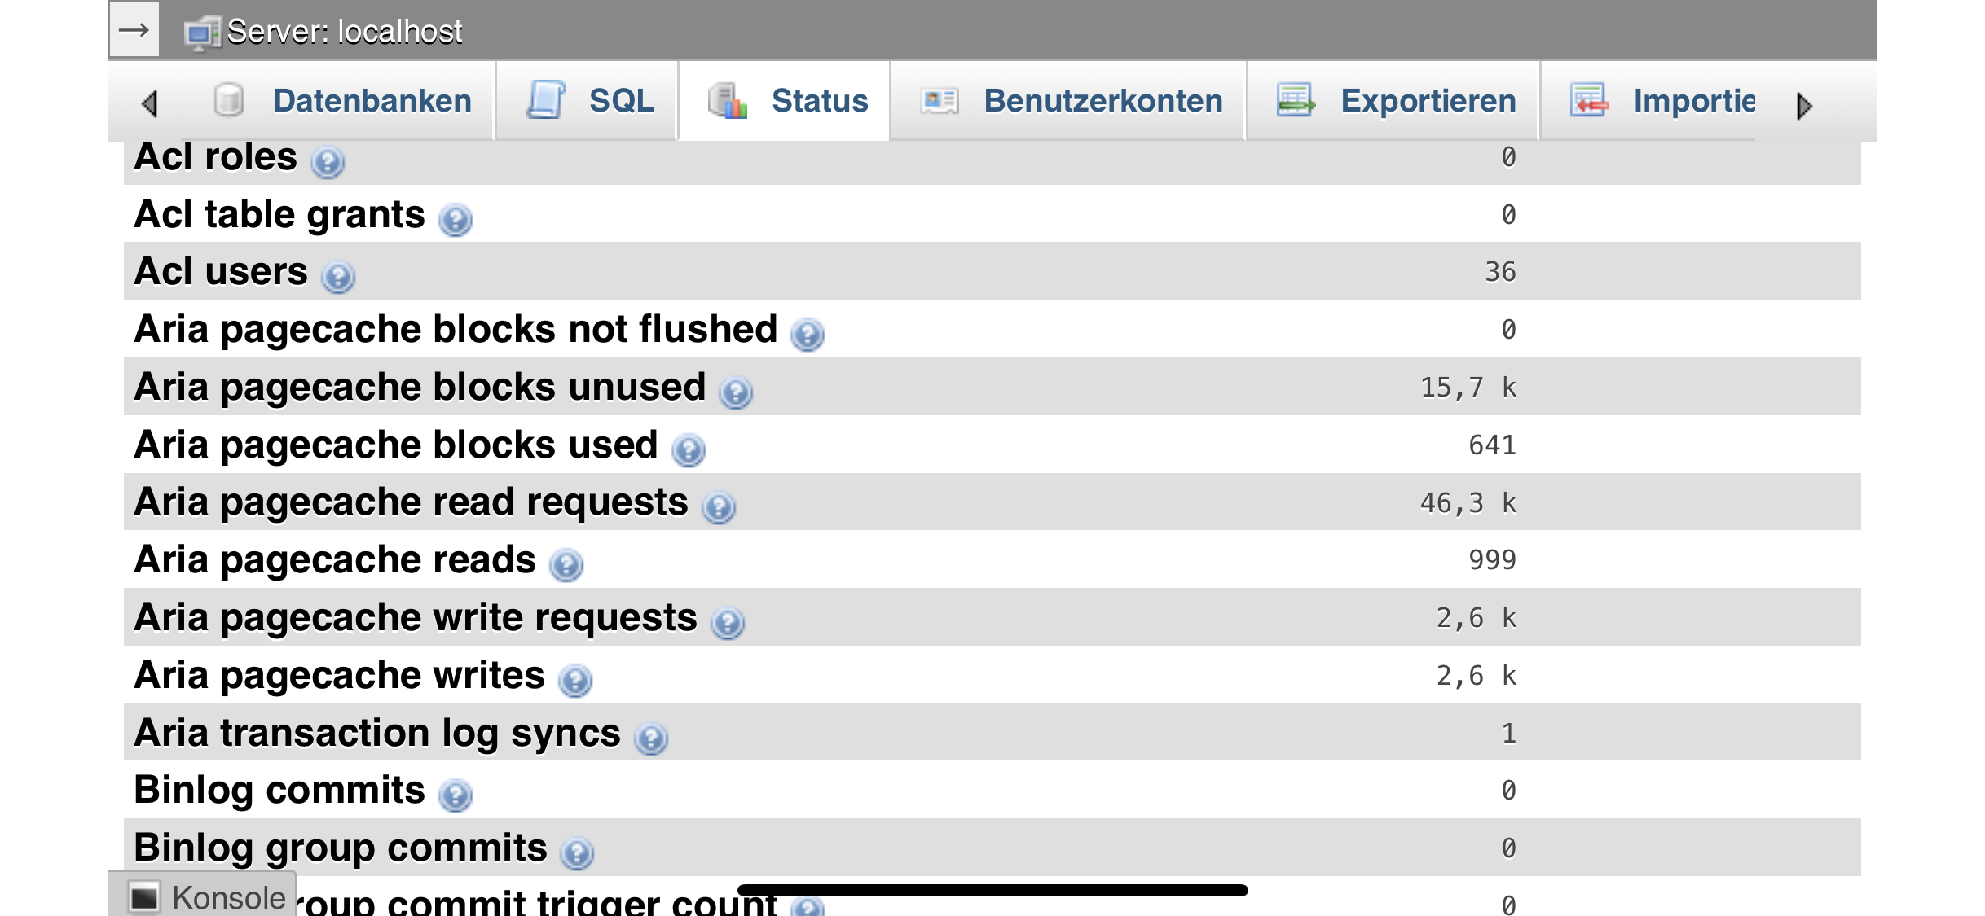Click help icon beside Acl users
Screen dimensions: 1985x916
[338, 277]
